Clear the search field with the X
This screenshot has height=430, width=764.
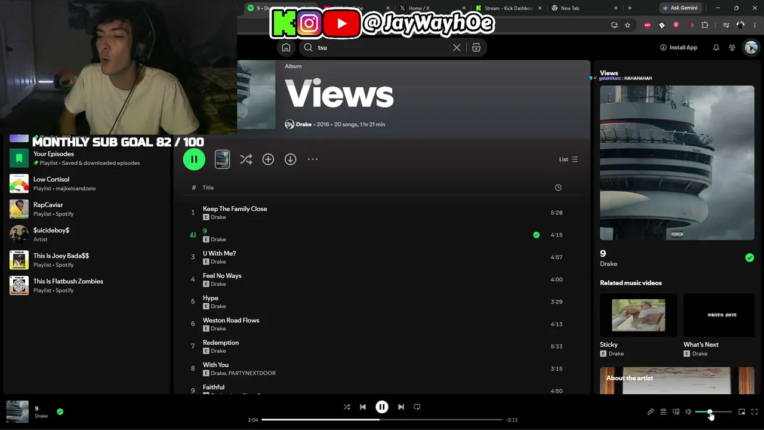[x=457, y=48]
